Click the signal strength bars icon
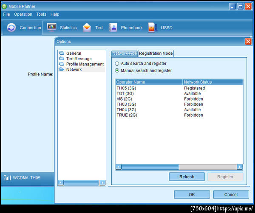Screen dimensions: 255x213 pos(7,178)
